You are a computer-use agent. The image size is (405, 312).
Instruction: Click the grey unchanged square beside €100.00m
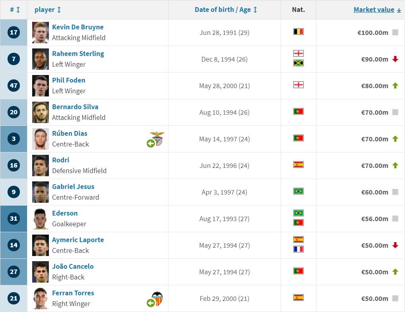395,33
